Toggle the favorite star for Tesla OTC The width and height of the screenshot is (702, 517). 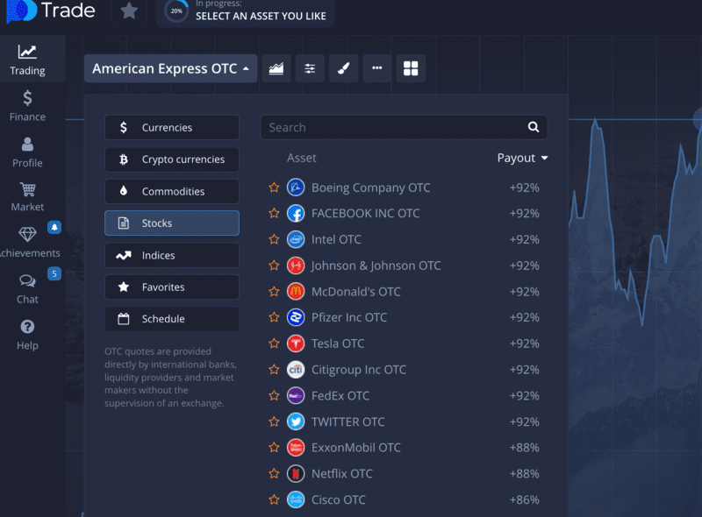point(273,343)
